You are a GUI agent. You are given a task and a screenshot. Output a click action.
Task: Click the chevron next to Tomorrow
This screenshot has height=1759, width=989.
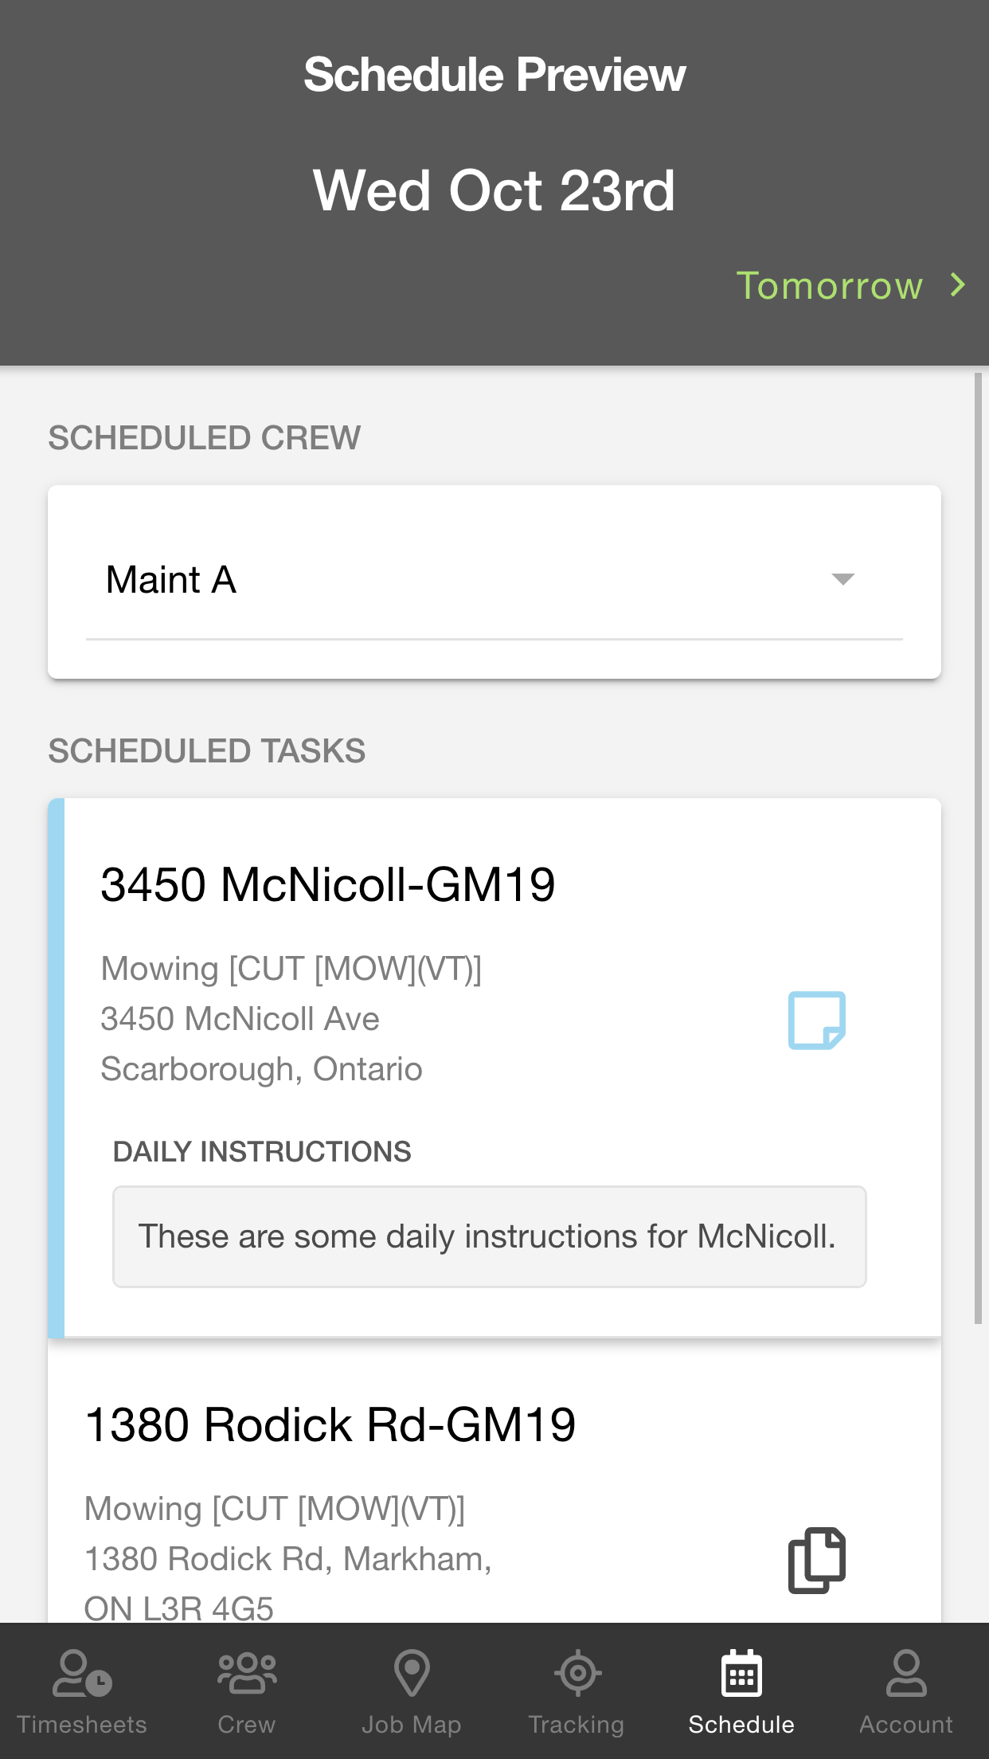pos(958,285)
